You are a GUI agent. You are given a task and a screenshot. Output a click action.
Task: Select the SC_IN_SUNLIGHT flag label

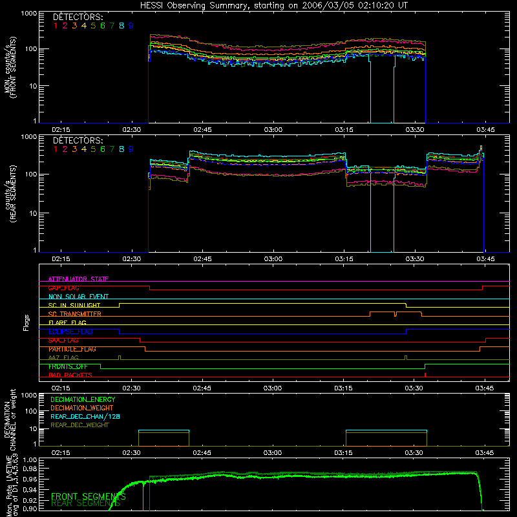[74, 305]
